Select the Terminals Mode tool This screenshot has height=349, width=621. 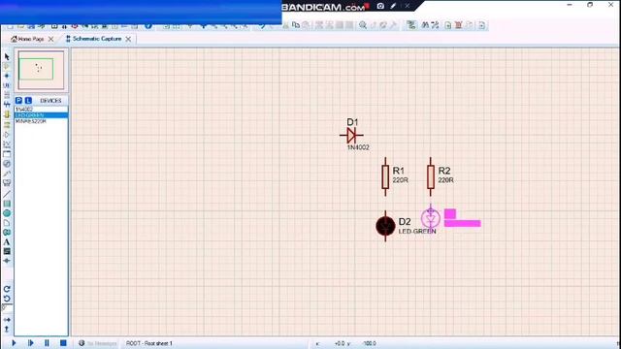7,125
